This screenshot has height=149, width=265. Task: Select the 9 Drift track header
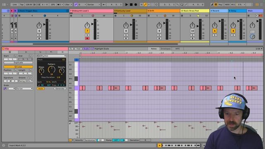pos(164,11)
